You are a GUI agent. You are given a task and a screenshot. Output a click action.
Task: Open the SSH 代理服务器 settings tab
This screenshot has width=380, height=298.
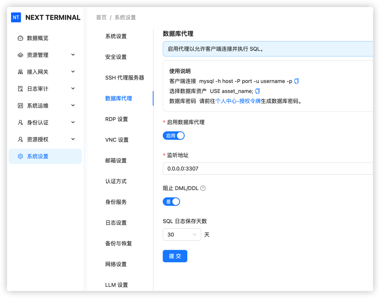tap(125, 78)
